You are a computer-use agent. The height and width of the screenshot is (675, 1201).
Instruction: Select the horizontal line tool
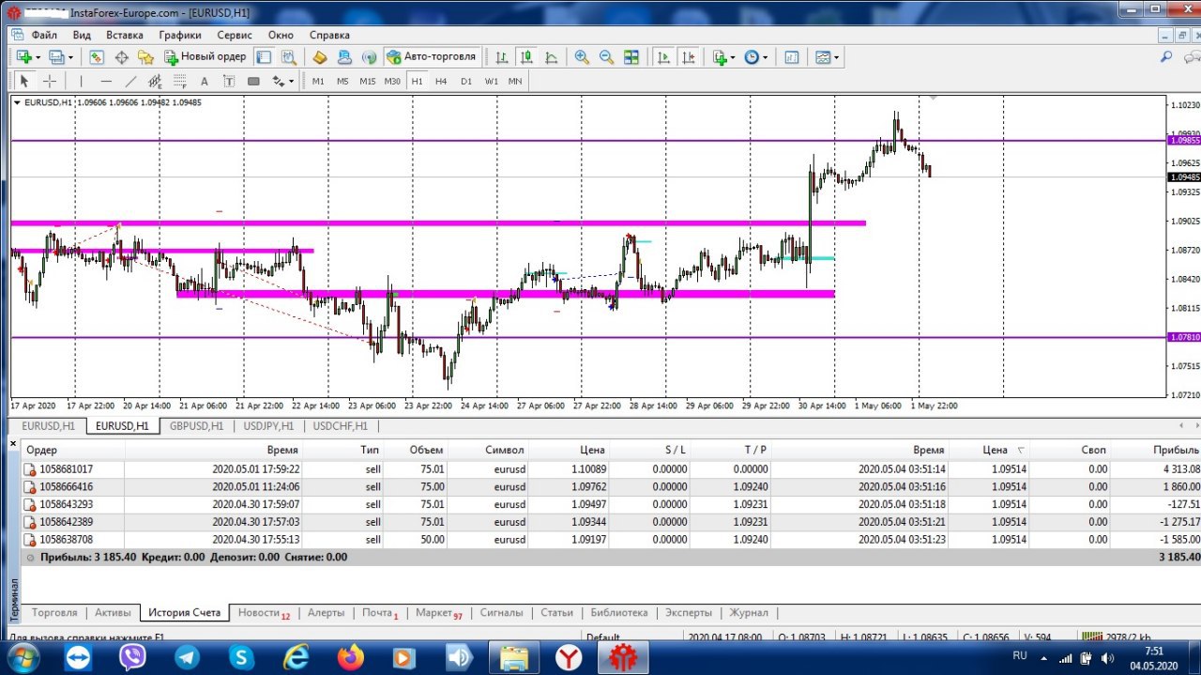[x=106, y=81]
